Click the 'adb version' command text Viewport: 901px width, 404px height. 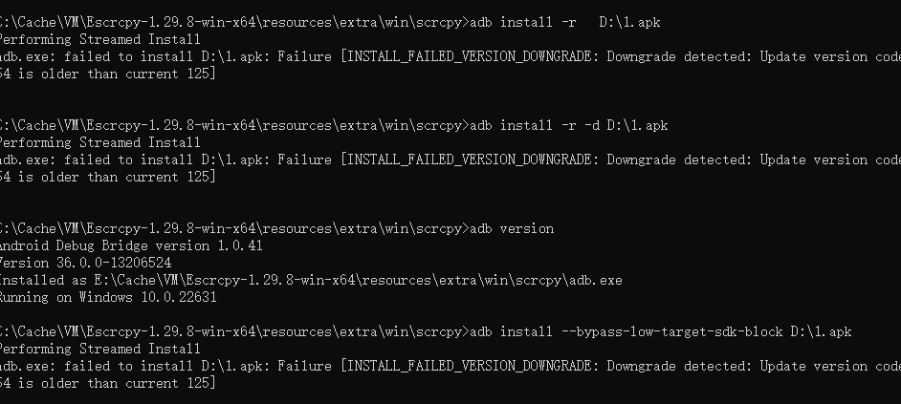tap(513, 228)
